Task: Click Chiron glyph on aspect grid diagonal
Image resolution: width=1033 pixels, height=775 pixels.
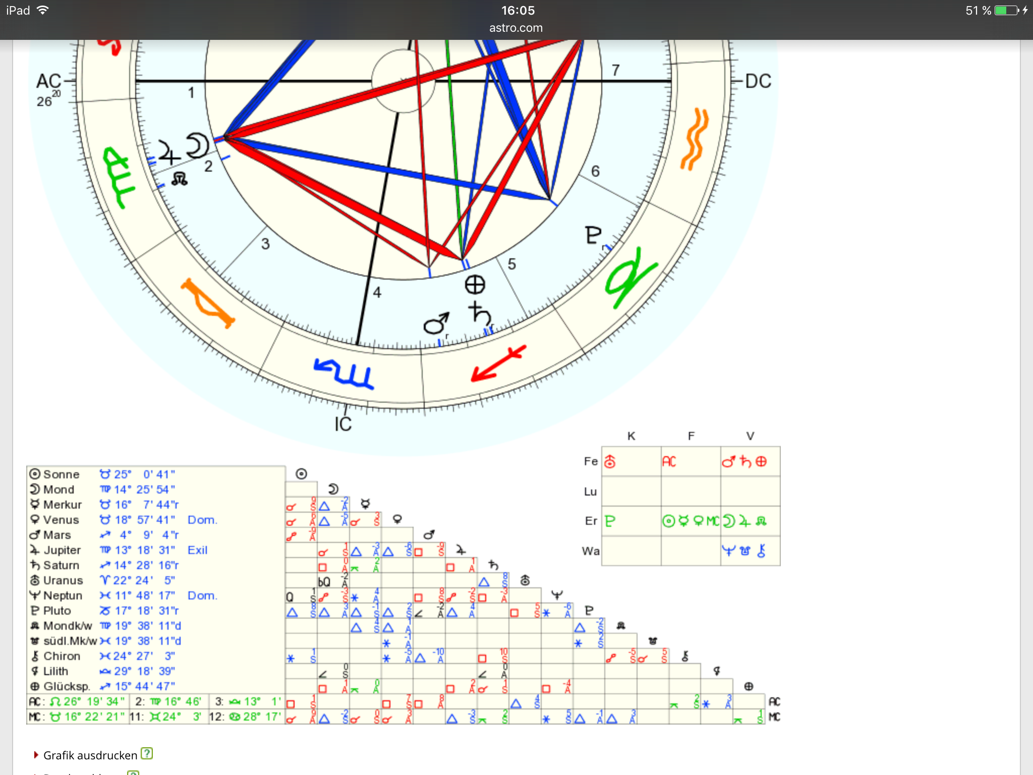Action: pos(685,656)
